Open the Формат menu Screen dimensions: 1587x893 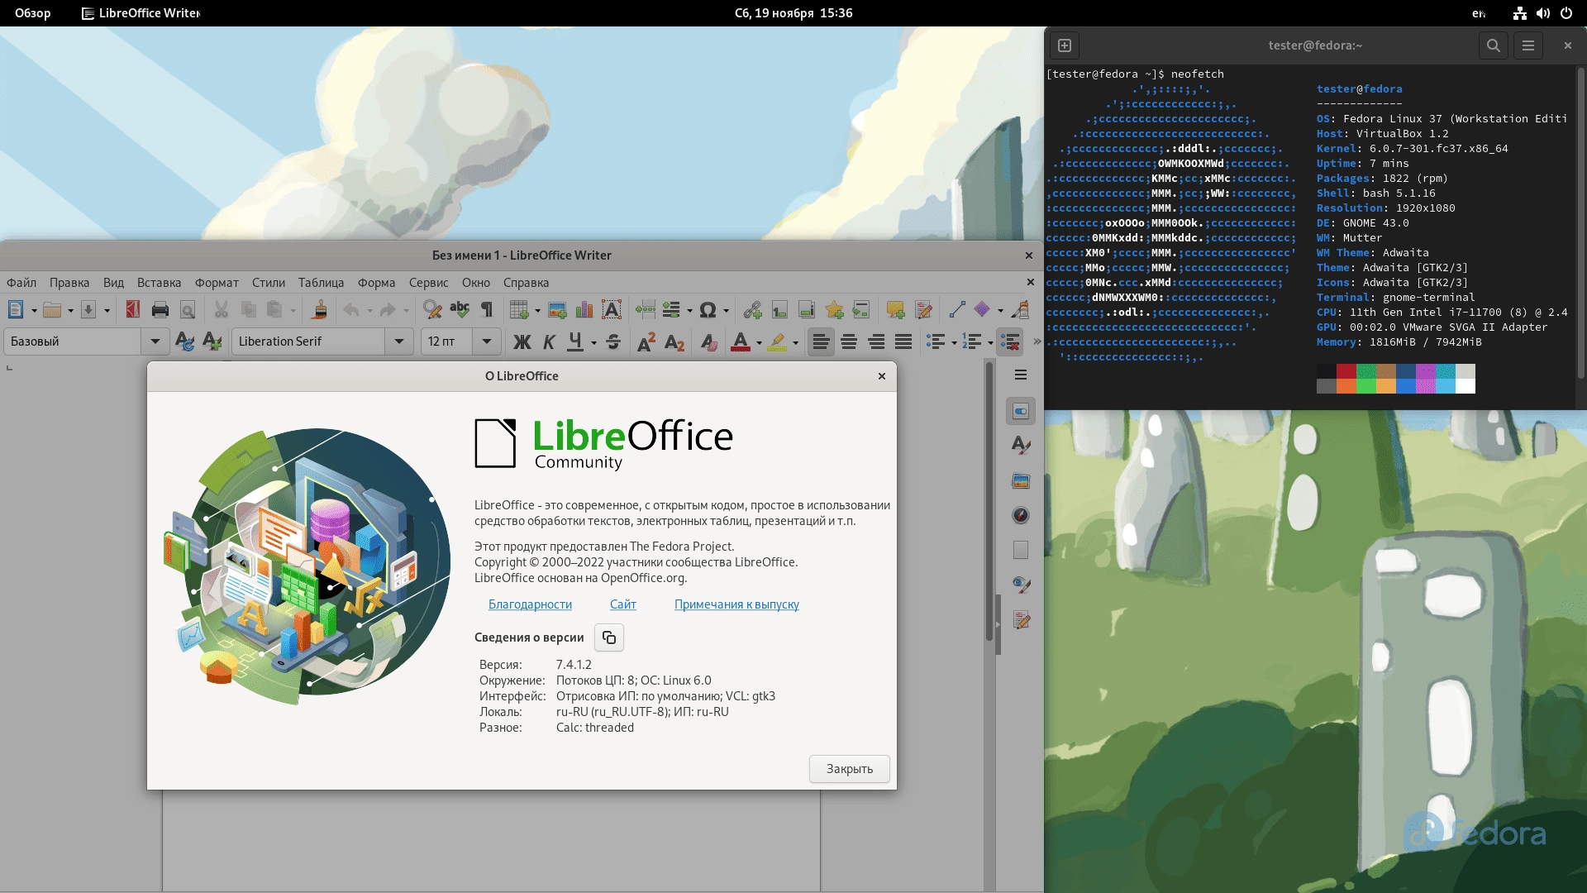point(217,283)
